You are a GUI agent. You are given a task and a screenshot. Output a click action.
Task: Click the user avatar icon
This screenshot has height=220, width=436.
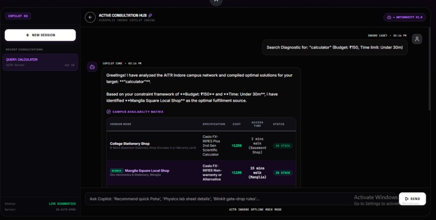tap(417, 39)
